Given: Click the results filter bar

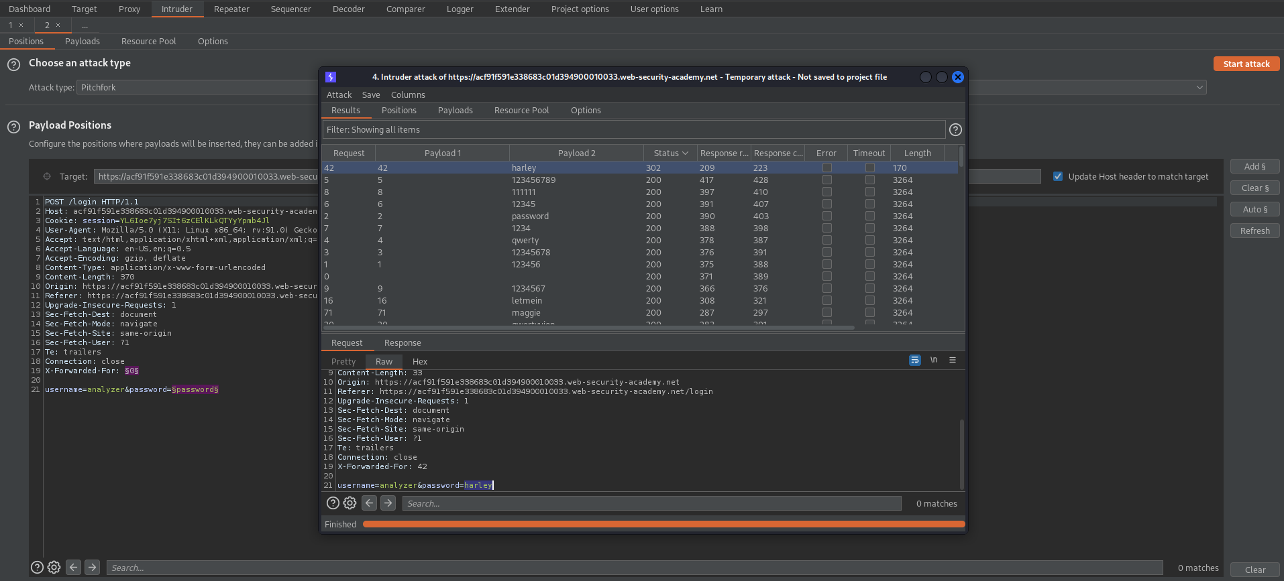Looking at the screenshot, I should pyautogui.click(x=634, y=130).
